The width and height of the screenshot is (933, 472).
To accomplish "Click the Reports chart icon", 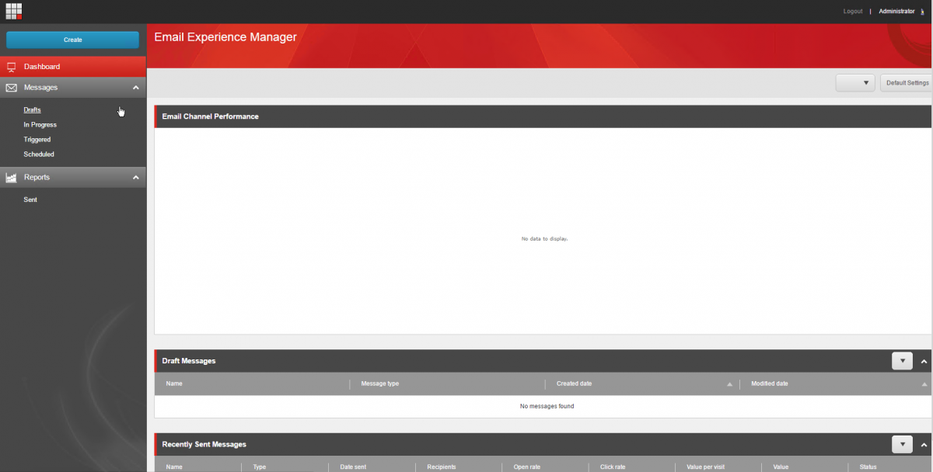I will 12,178.
